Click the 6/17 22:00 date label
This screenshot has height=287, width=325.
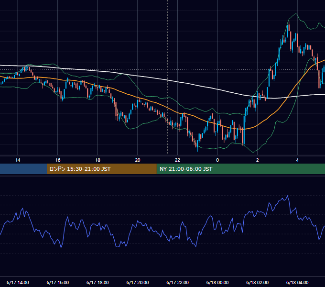click(178, 282)
